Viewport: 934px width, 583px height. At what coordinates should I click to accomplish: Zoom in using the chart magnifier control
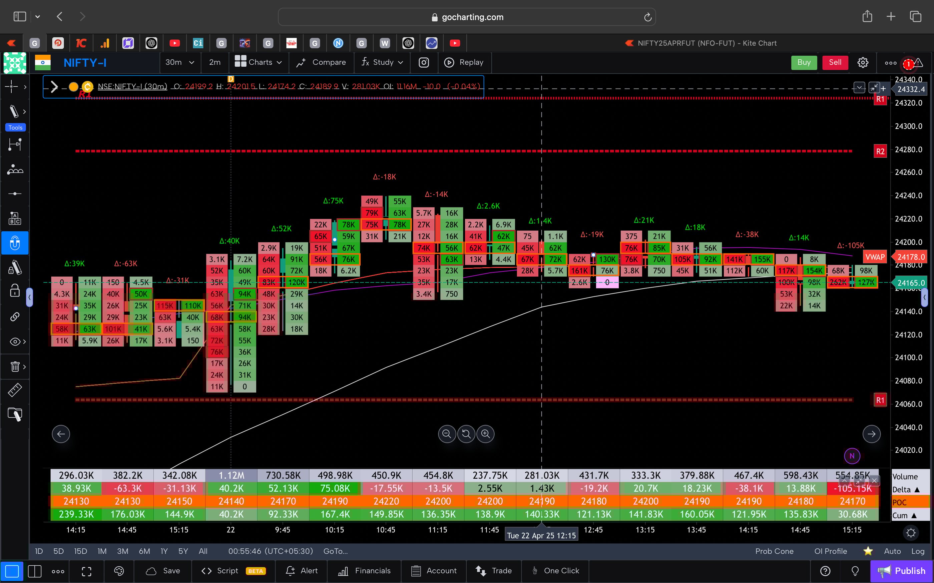[x=485, y=434]
